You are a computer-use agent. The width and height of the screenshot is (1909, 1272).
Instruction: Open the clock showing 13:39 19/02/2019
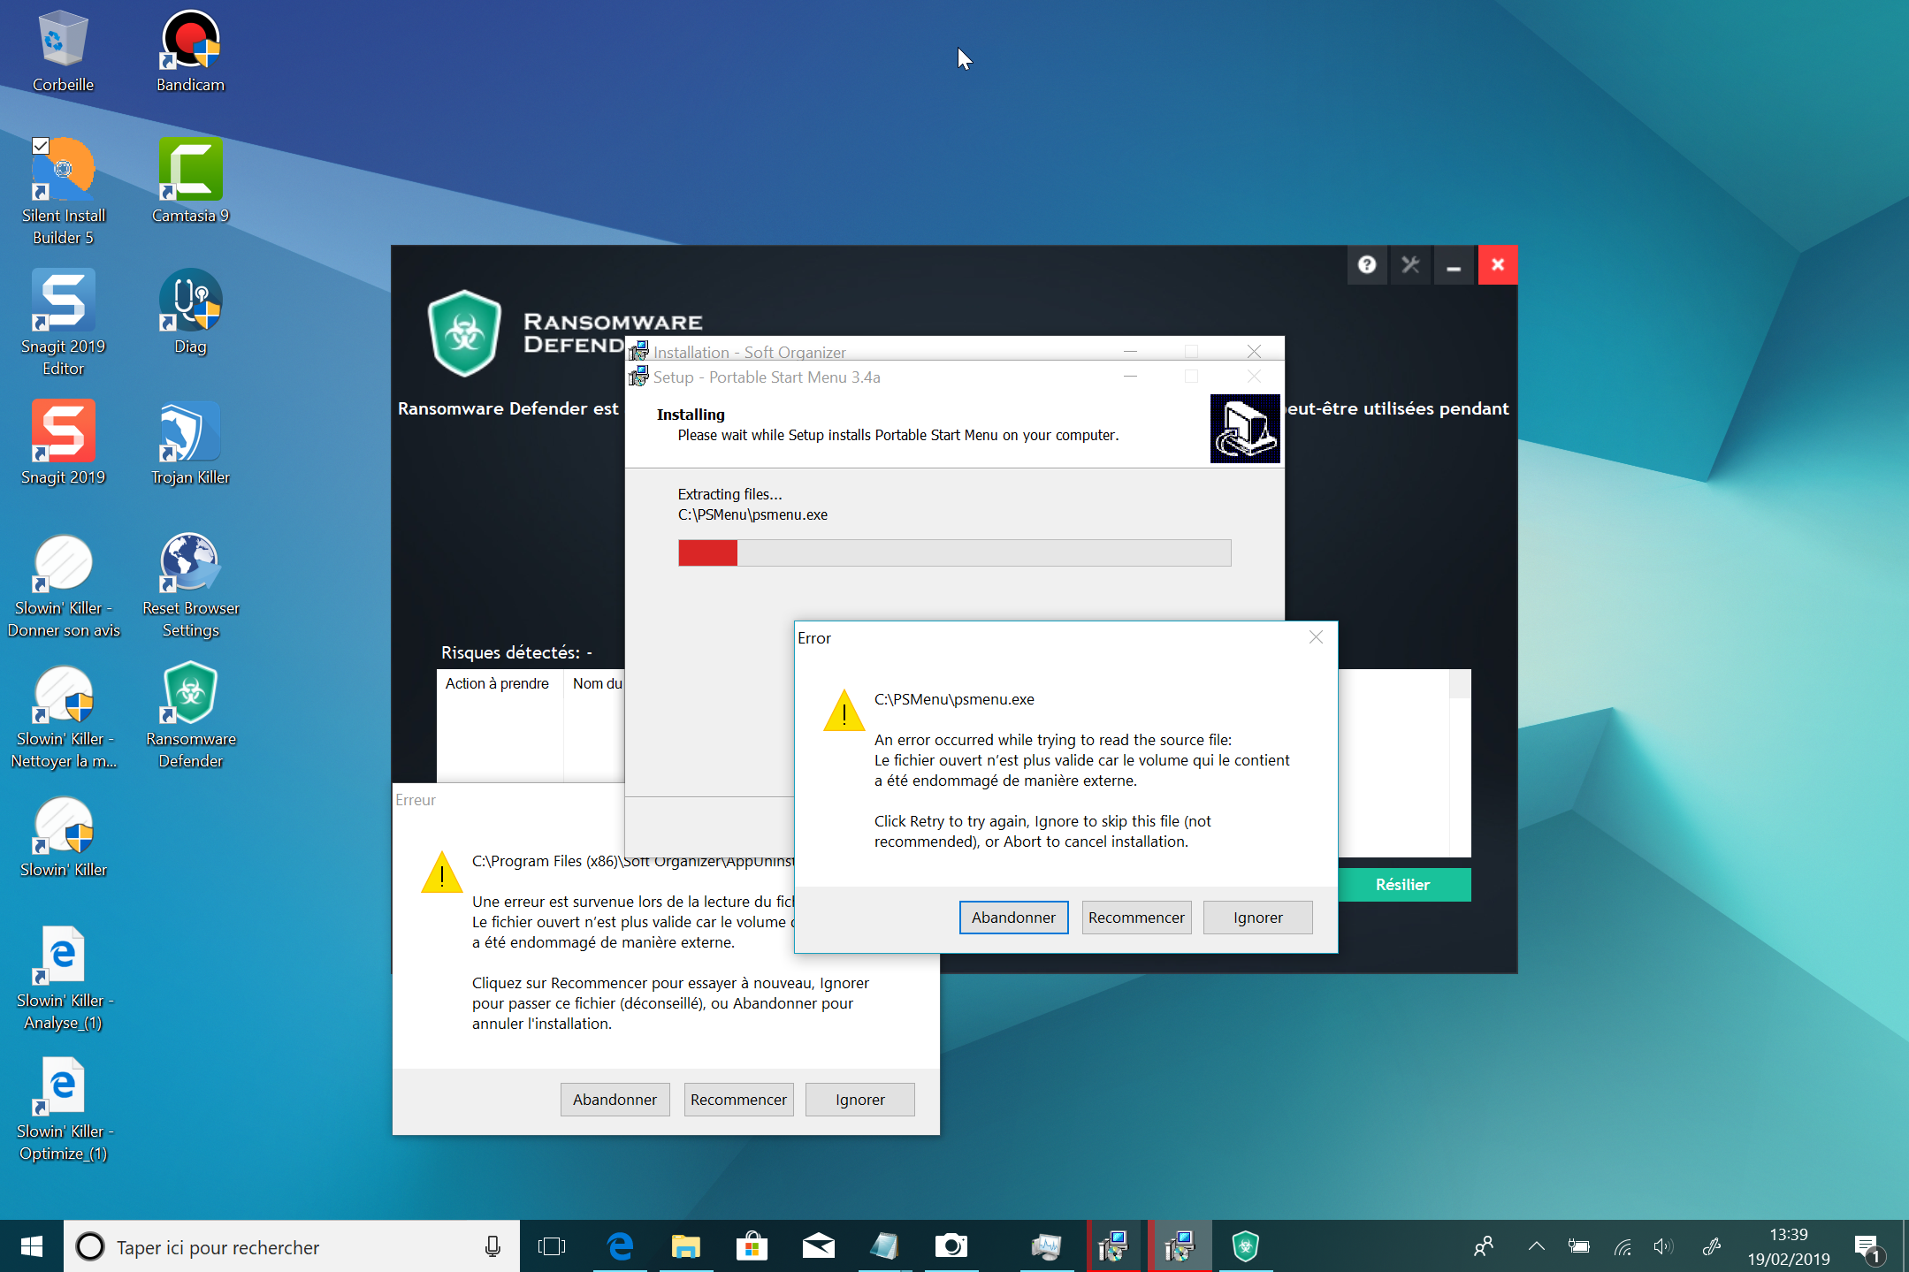pyautogui.click(x=1788, y=1246)
